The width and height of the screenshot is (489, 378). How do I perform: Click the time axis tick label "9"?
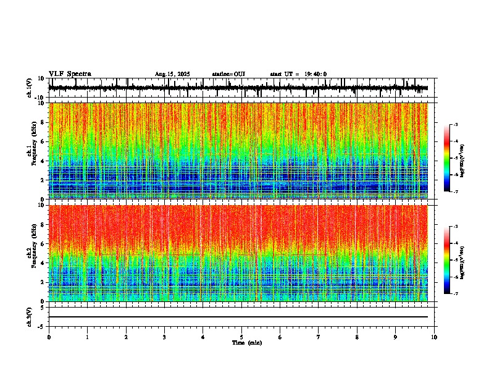point(395,337)
